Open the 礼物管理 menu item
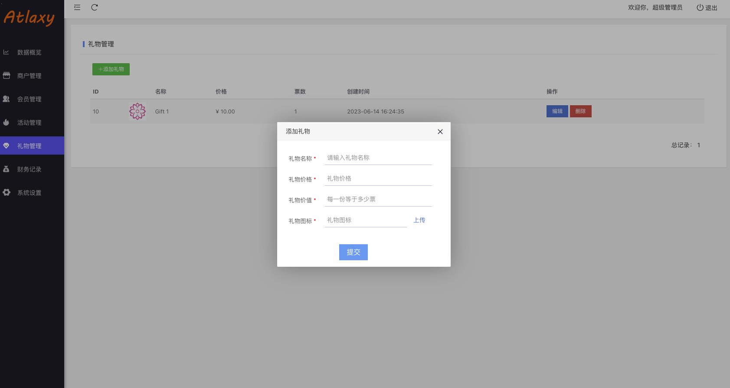Screen dimensions: 730x388 point(29,146)
